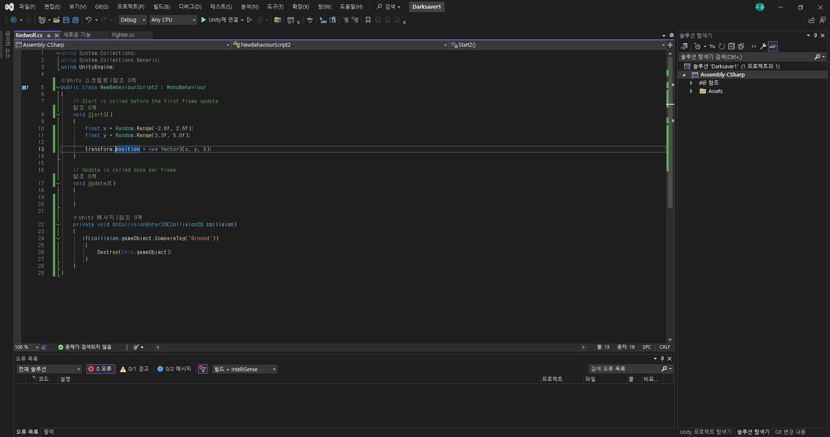Click the uncomment selection icon
This screenshot has height=437, width=830.
click(355, 20)
